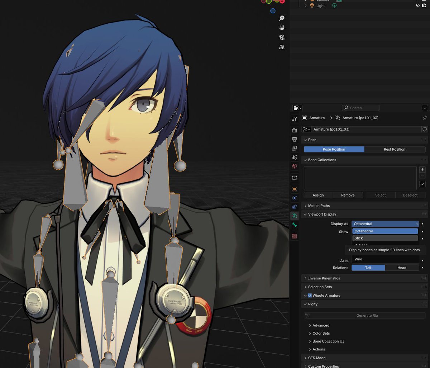
Task: Open the Collection properties tab icon
Action: click(295, 178)
